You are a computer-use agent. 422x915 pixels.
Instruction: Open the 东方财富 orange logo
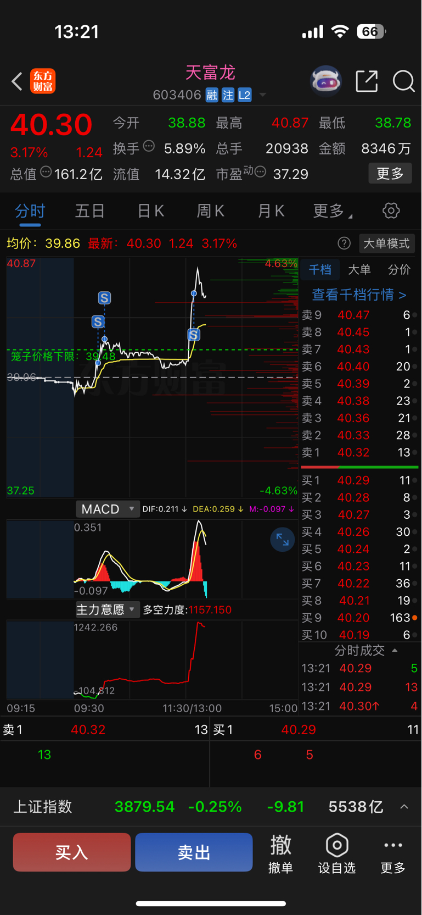pos(43,81)
